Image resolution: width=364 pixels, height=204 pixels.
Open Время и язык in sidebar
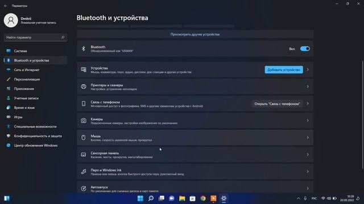(35, 108)
